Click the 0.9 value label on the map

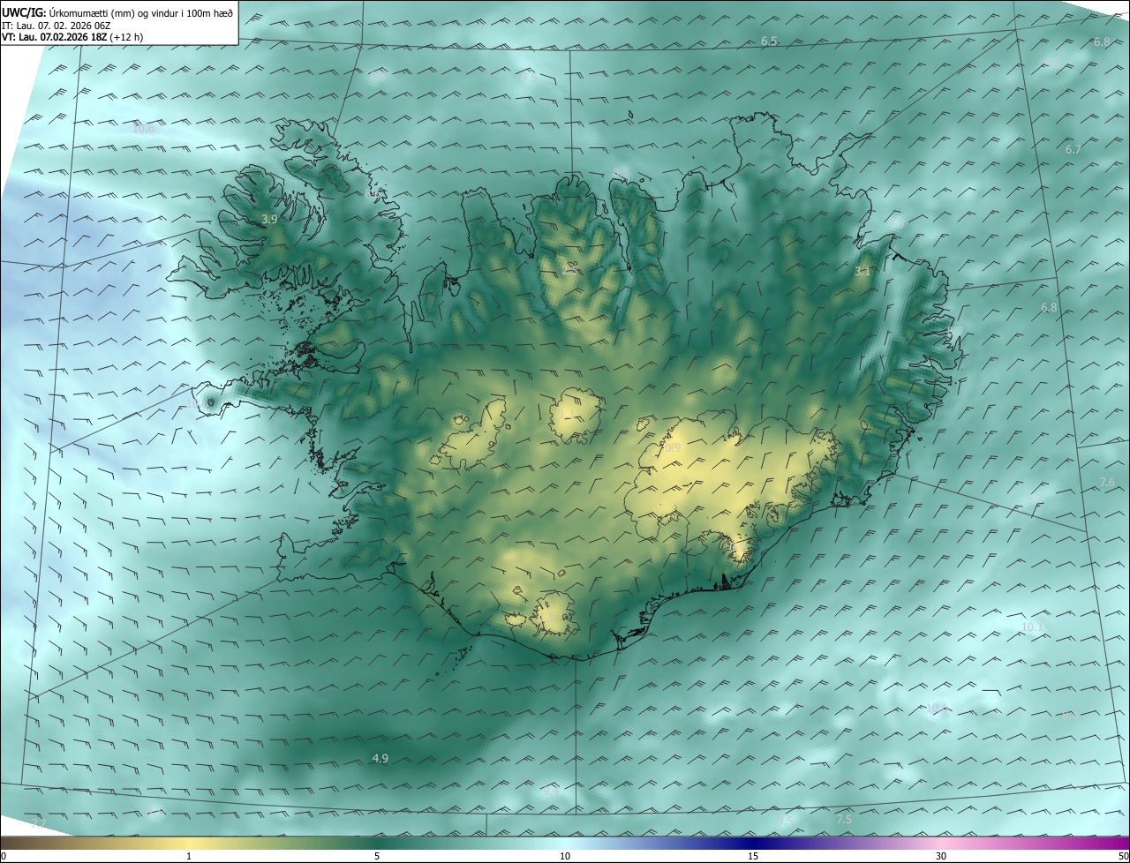click(x=673, y=448)
